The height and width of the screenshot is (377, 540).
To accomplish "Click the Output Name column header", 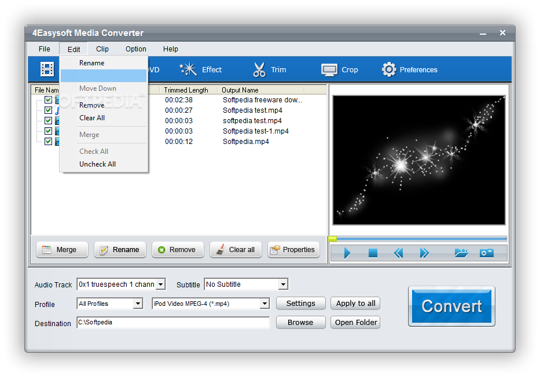I will pos(261,90).
